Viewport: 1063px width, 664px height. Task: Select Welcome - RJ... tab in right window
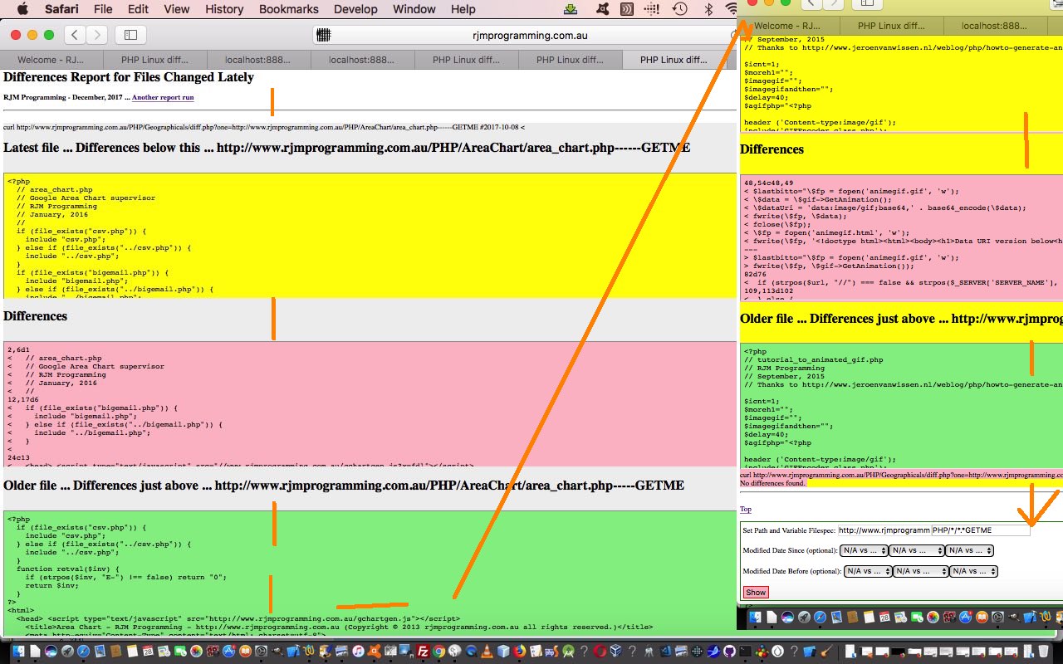[789, 26]
